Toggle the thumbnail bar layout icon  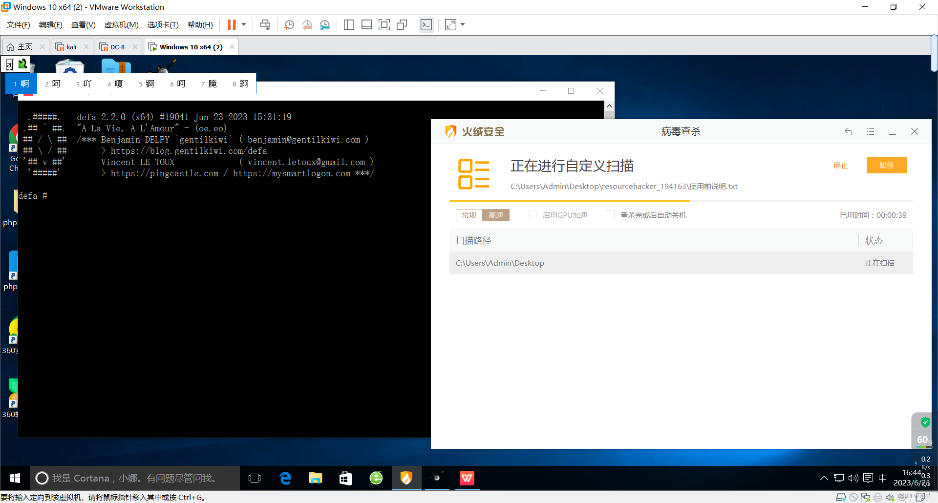pyautogui.click(x=366, y=25)
